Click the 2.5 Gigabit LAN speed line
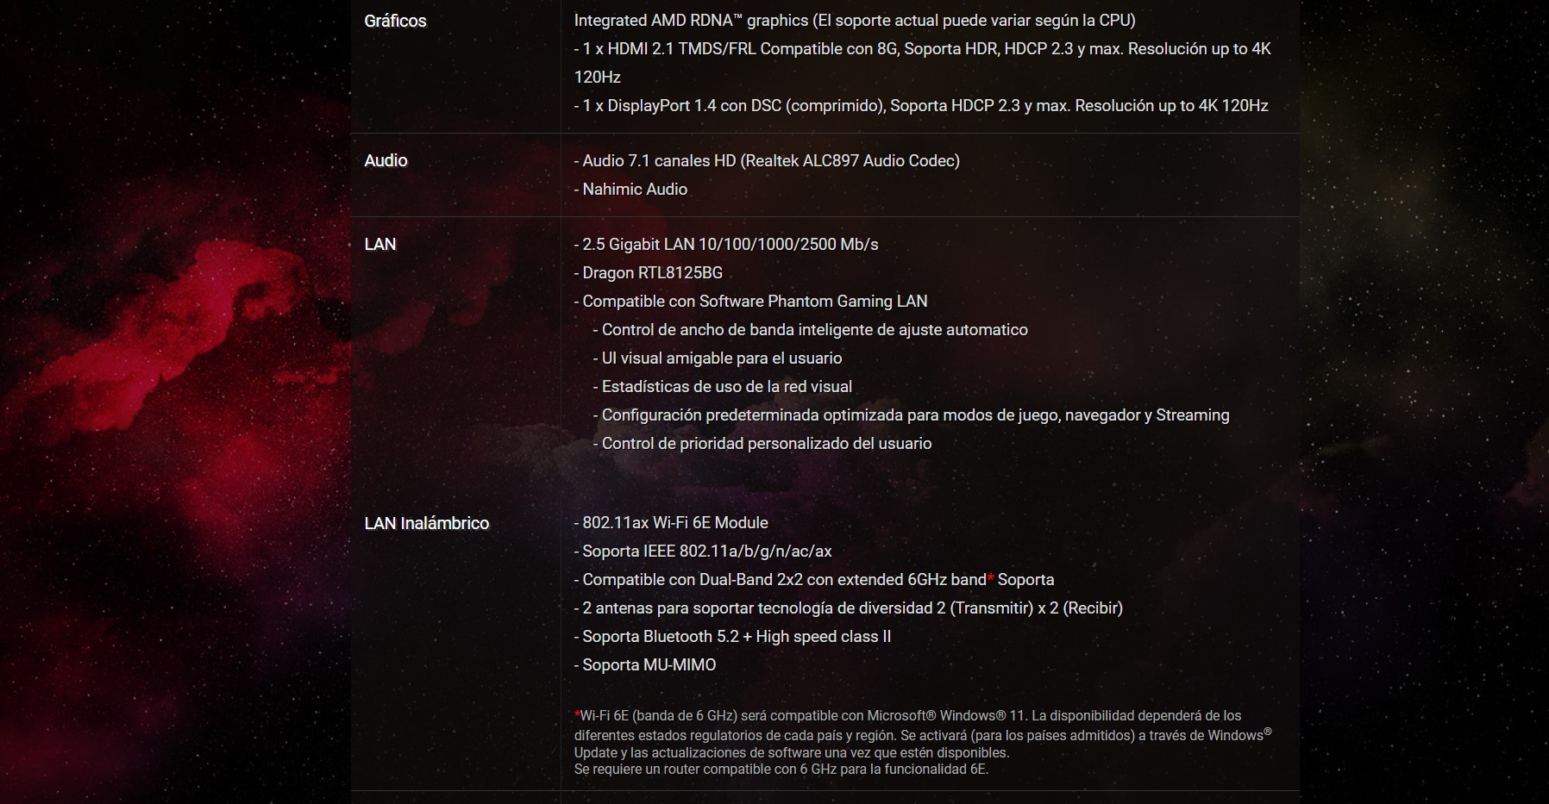Viewport: 1549px width, 804px height. point(725,244)
